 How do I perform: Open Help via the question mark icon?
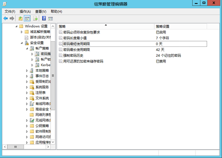pos(44,18)
